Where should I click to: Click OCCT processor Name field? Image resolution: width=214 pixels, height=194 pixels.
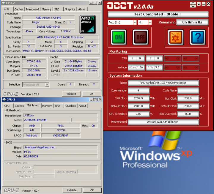coord(163,83)
